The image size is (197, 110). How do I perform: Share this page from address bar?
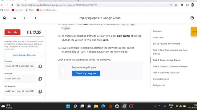(x=171, y=5)
